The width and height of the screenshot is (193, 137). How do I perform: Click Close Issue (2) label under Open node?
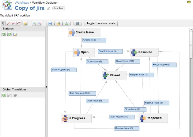click(x=97, y=62)
